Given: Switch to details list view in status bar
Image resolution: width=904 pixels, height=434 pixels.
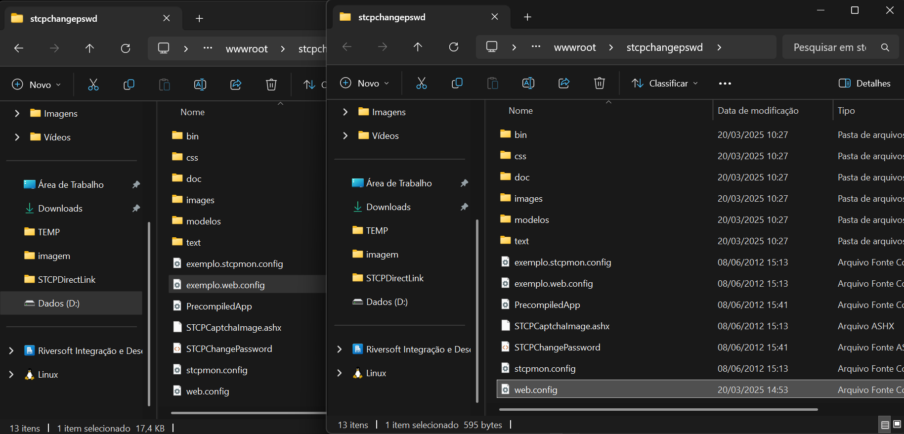Looking at the screenshot, I should coord(885,425).
